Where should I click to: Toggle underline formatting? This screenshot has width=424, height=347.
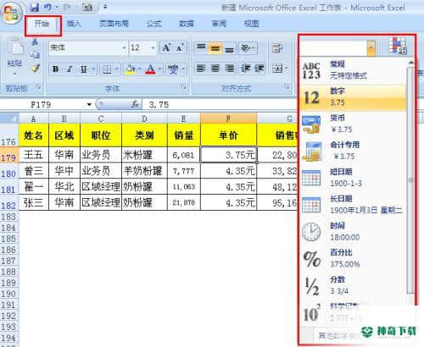tap(83, 69)
